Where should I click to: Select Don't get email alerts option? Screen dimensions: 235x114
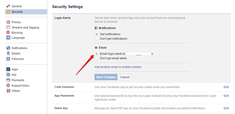[x=97, y=58]
